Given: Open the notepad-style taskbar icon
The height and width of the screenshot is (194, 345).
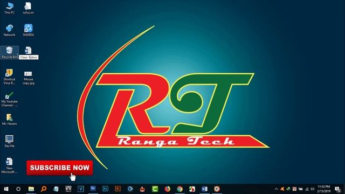Looking at the screenshot, I should 56,189.
